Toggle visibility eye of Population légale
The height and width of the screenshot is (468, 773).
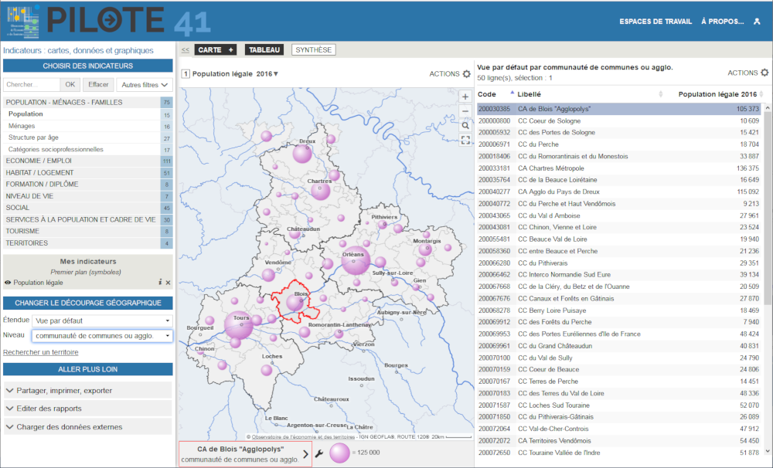(8, 283)
